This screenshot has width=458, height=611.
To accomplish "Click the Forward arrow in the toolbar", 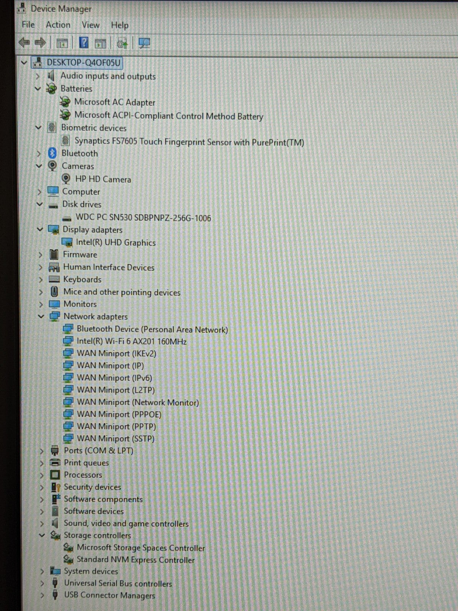I will [40, 42].
